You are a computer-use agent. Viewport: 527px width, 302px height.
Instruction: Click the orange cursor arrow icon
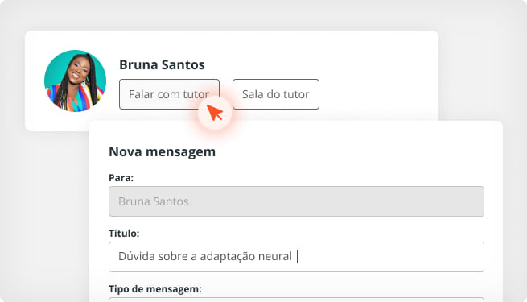point(215,112)
